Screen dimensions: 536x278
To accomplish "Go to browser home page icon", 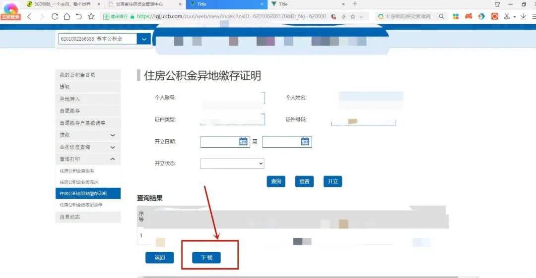I will [67, 16].
